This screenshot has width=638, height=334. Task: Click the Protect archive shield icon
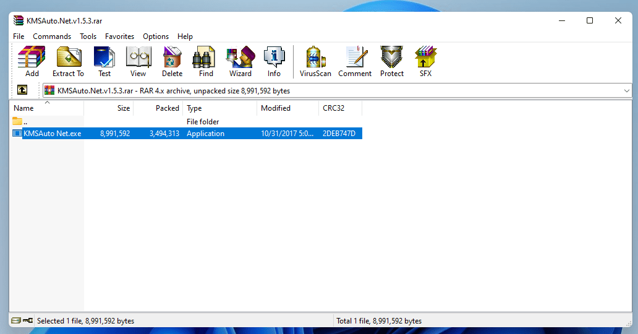point(392,61)
